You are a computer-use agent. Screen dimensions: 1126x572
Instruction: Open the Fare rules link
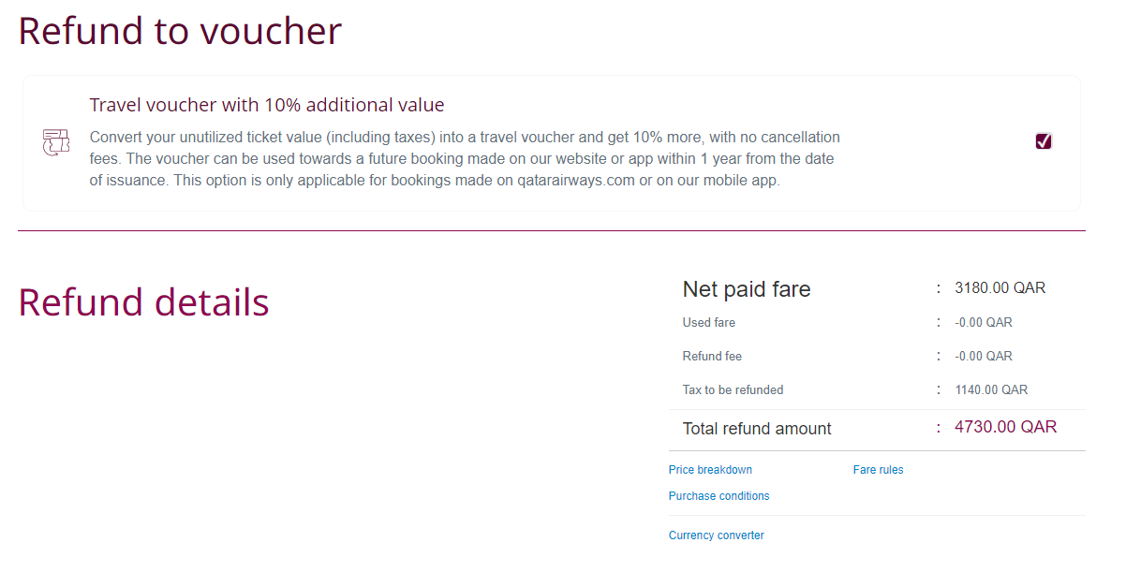pos(878,470)
